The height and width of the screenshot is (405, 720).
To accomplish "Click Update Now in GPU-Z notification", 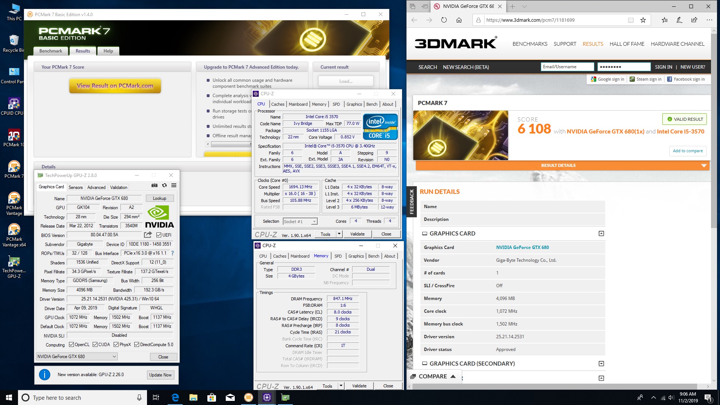I will point(160,375).
